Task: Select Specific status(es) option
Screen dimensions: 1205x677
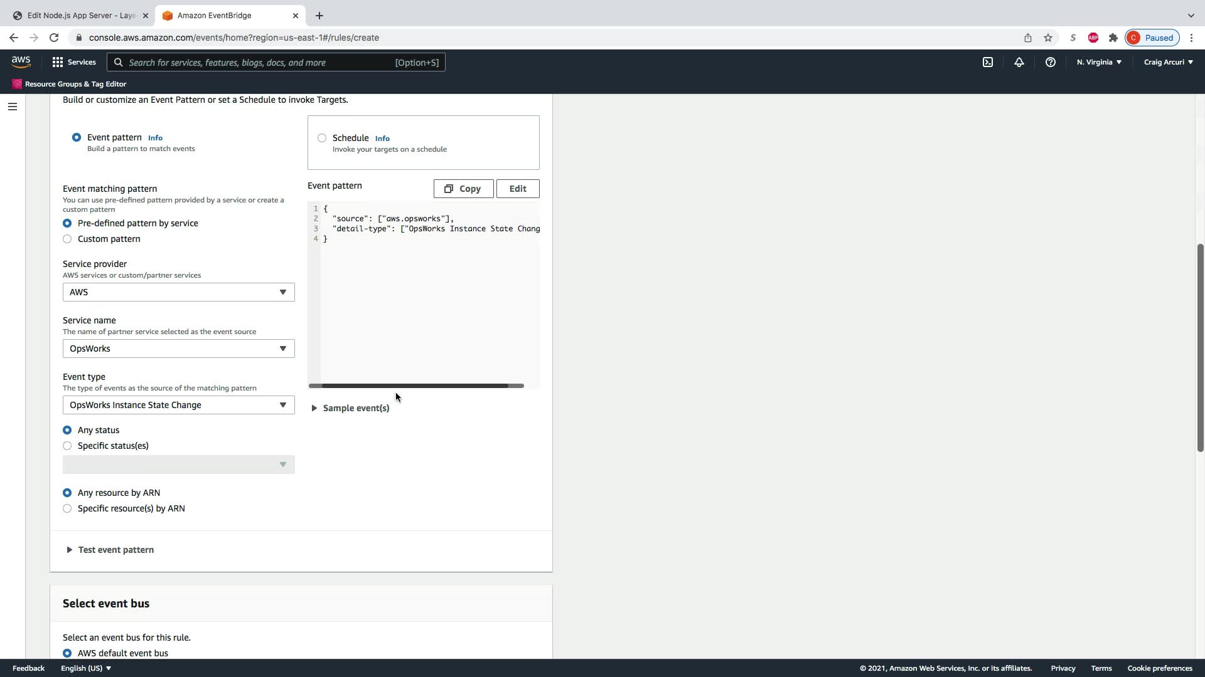Action: (x=67, y=446)
